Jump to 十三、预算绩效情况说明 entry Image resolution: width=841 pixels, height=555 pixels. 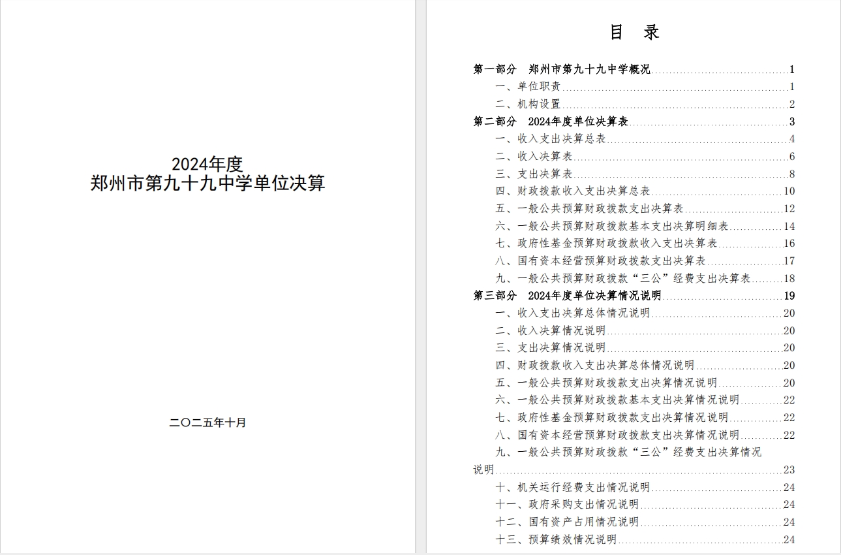click(556, 539)
